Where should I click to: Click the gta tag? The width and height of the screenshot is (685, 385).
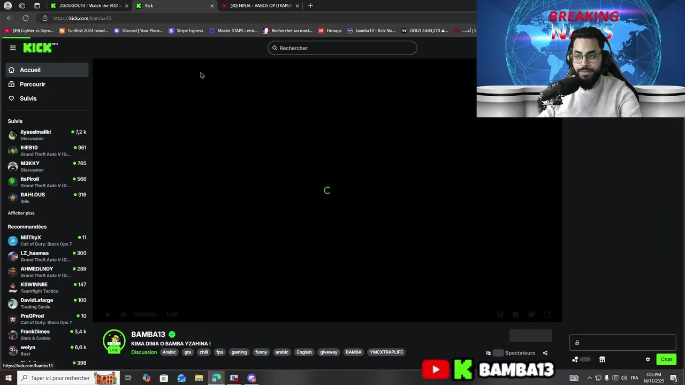point(188,352)
